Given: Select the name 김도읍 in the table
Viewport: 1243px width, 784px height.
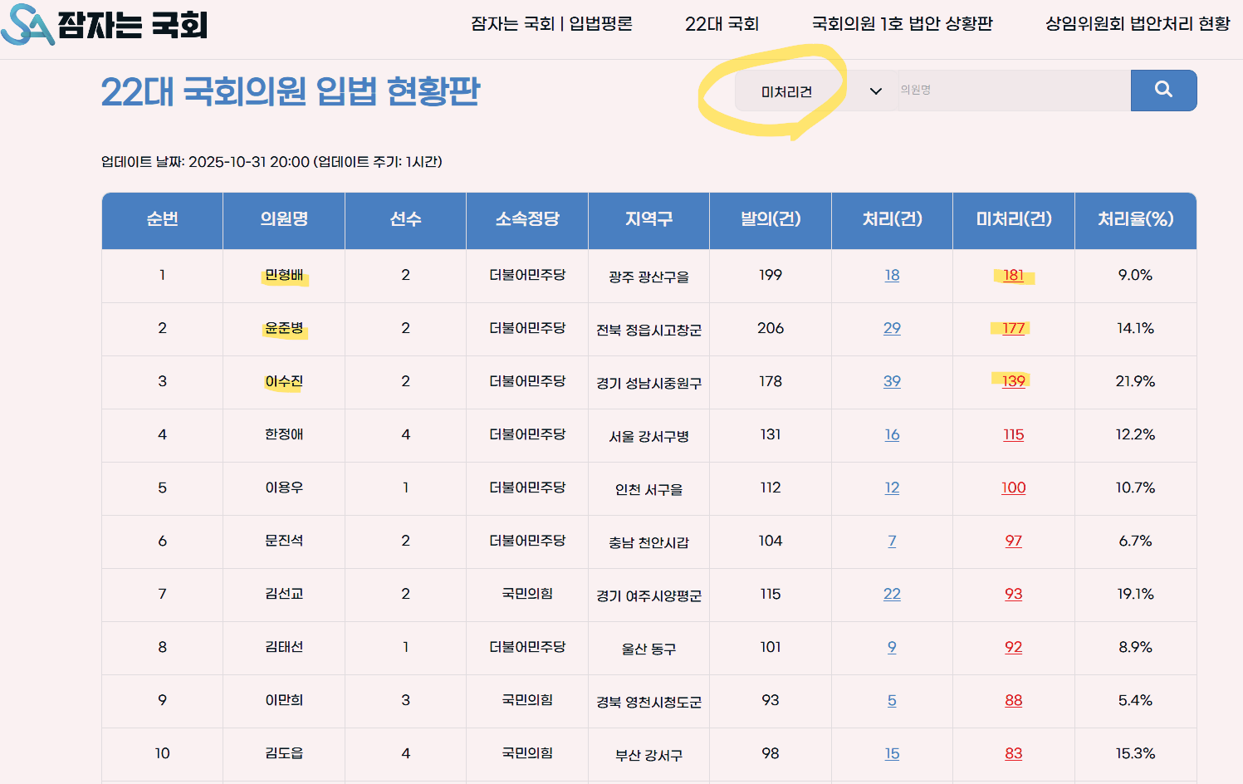Looking at the screenshot, I should (x=284, y=753).
